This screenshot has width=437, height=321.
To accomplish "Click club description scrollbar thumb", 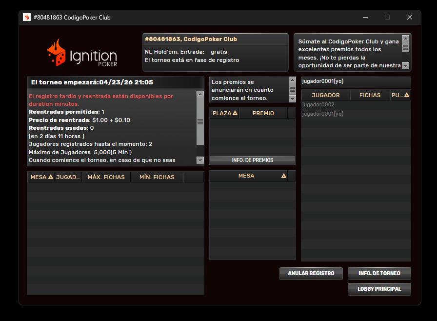I will (x=405, y=47).
